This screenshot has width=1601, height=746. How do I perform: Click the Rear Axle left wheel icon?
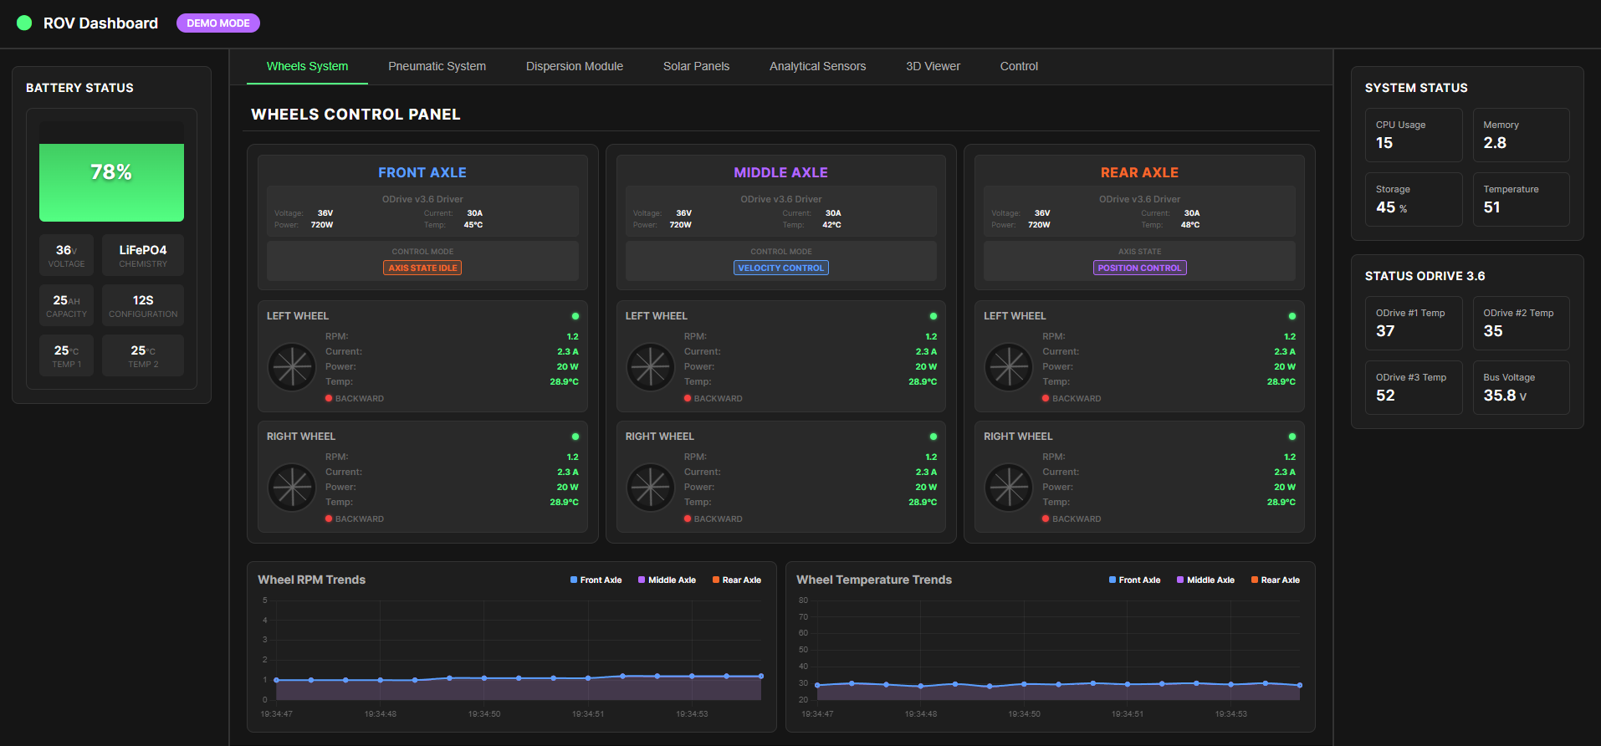click(1009, 366)
